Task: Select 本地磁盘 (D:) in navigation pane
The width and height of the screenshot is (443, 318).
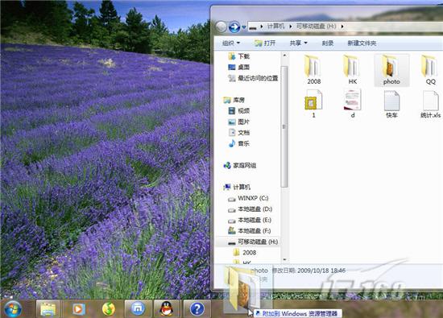Action: coord(250,209)
